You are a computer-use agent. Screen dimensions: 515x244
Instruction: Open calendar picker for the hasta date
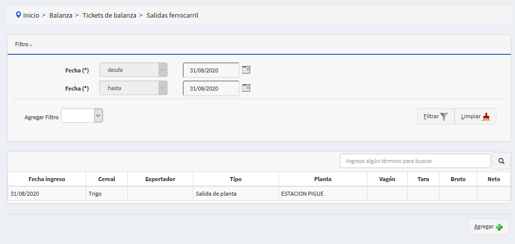point(246,88)
